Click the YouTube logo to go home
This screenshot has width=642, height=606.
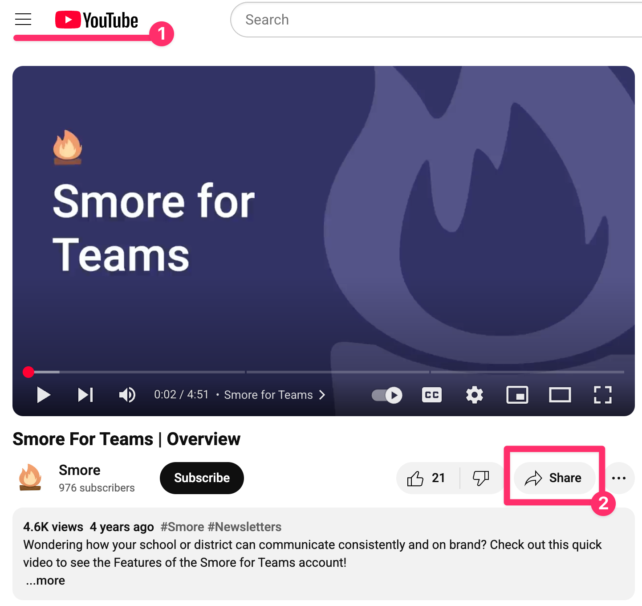(x=97, y=20)
